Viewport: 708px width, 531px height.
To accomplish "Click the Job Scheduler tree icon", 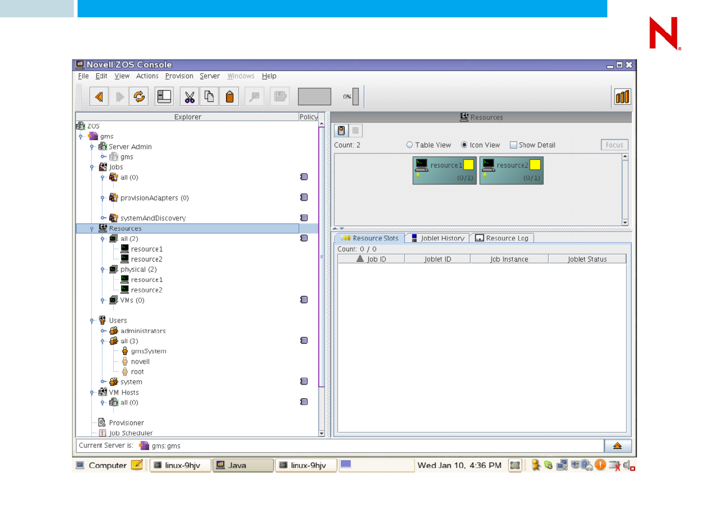I will coord(102,433).
